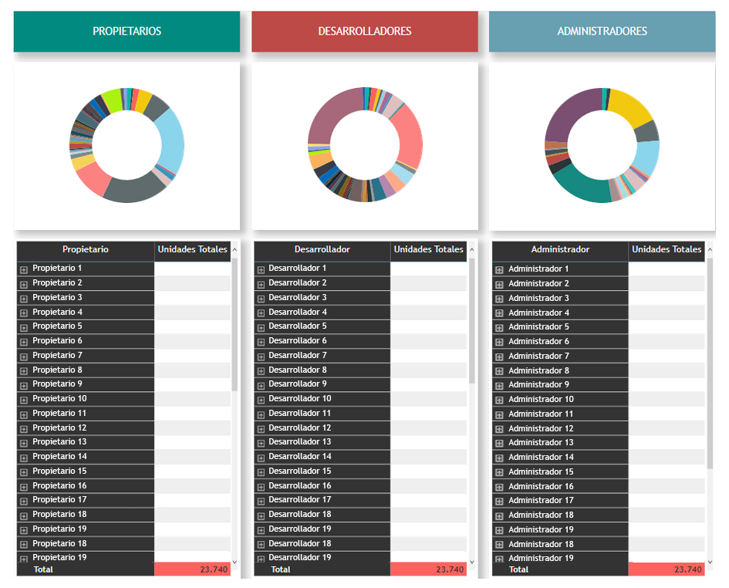Expand the Administrador 7 row details
This screenshot has height=588, width=729.
click(498, 355)
